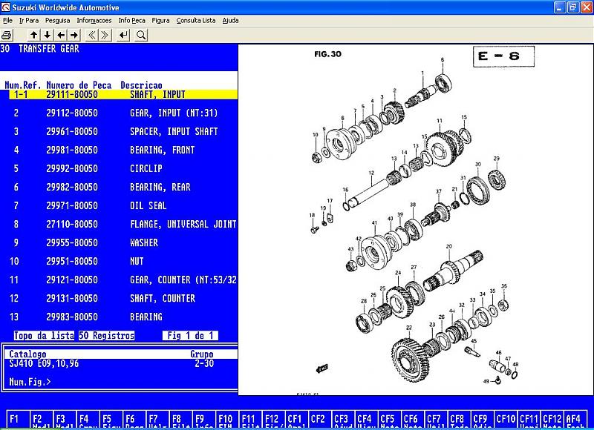This screenshot has width=594, height=430.
Task: Click the E-6 label box in diagram
Action: click(503, 56)
